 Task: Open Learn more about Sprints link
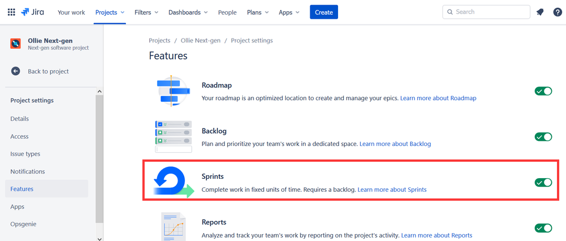[x=392, y=190]
